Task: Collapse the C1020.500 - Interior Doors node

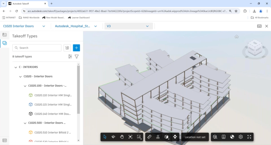Action: tap(25, 123)
